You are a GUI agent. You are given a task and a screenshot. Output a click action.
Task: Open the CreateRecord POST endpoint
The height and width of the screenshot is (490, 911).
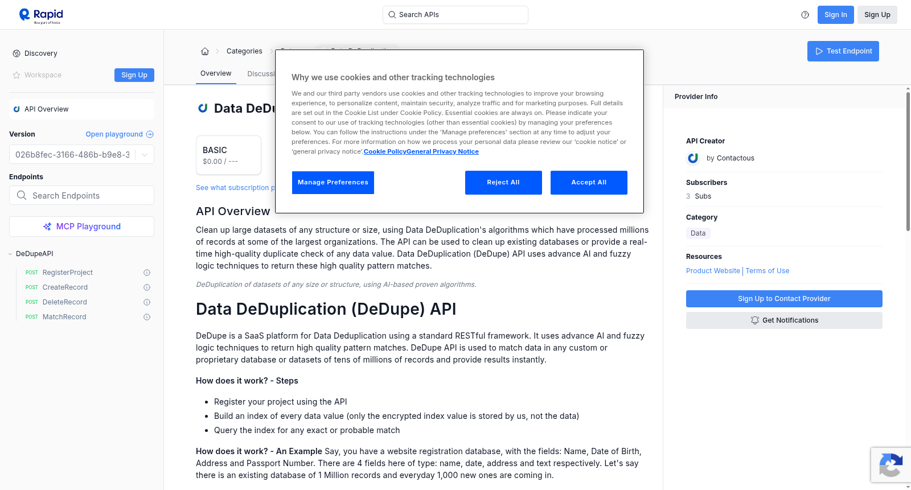pyautogui.click(x=65, y=287)
